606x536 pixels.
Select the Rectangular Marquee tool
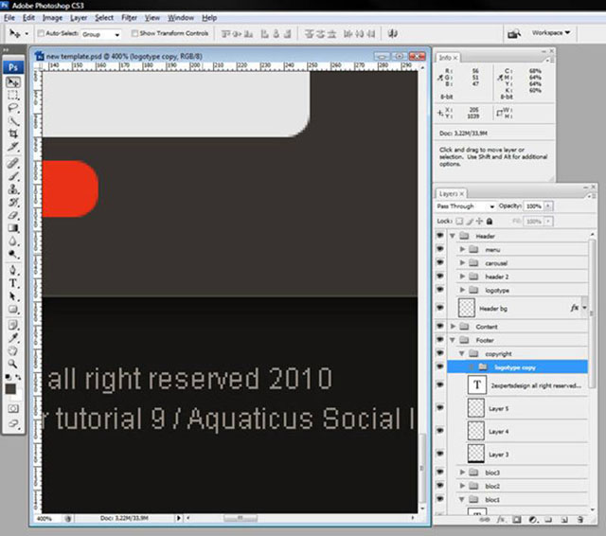click(x=13, y=95)
